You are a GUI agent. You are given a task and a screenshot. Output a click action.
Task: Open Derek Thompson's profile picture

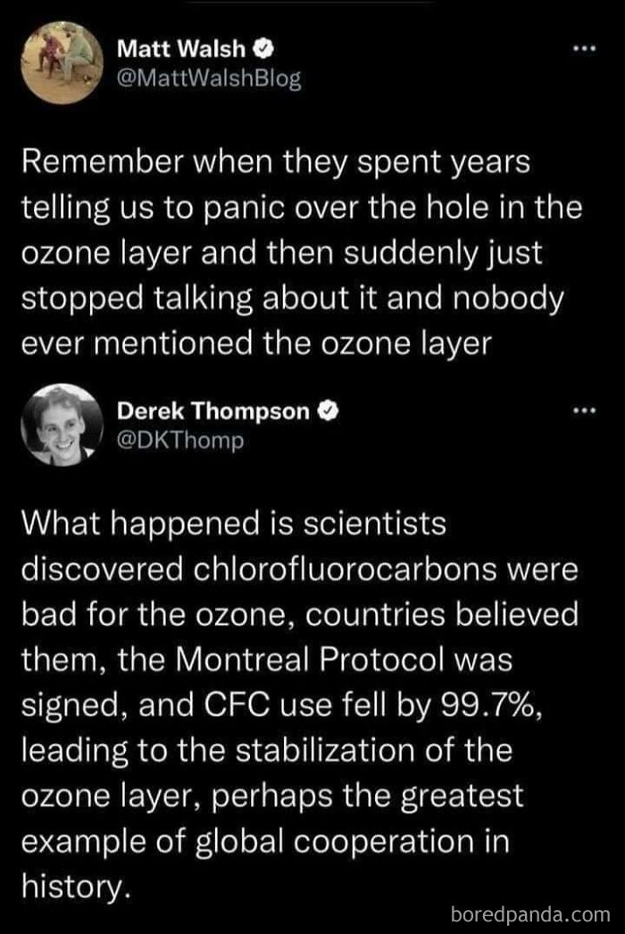point(62,425)
